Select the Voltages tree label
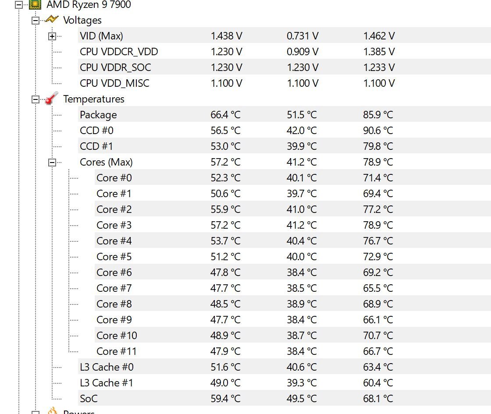This screenshot has width=491, height=414. pyautogui.click(x=82, y=20)
